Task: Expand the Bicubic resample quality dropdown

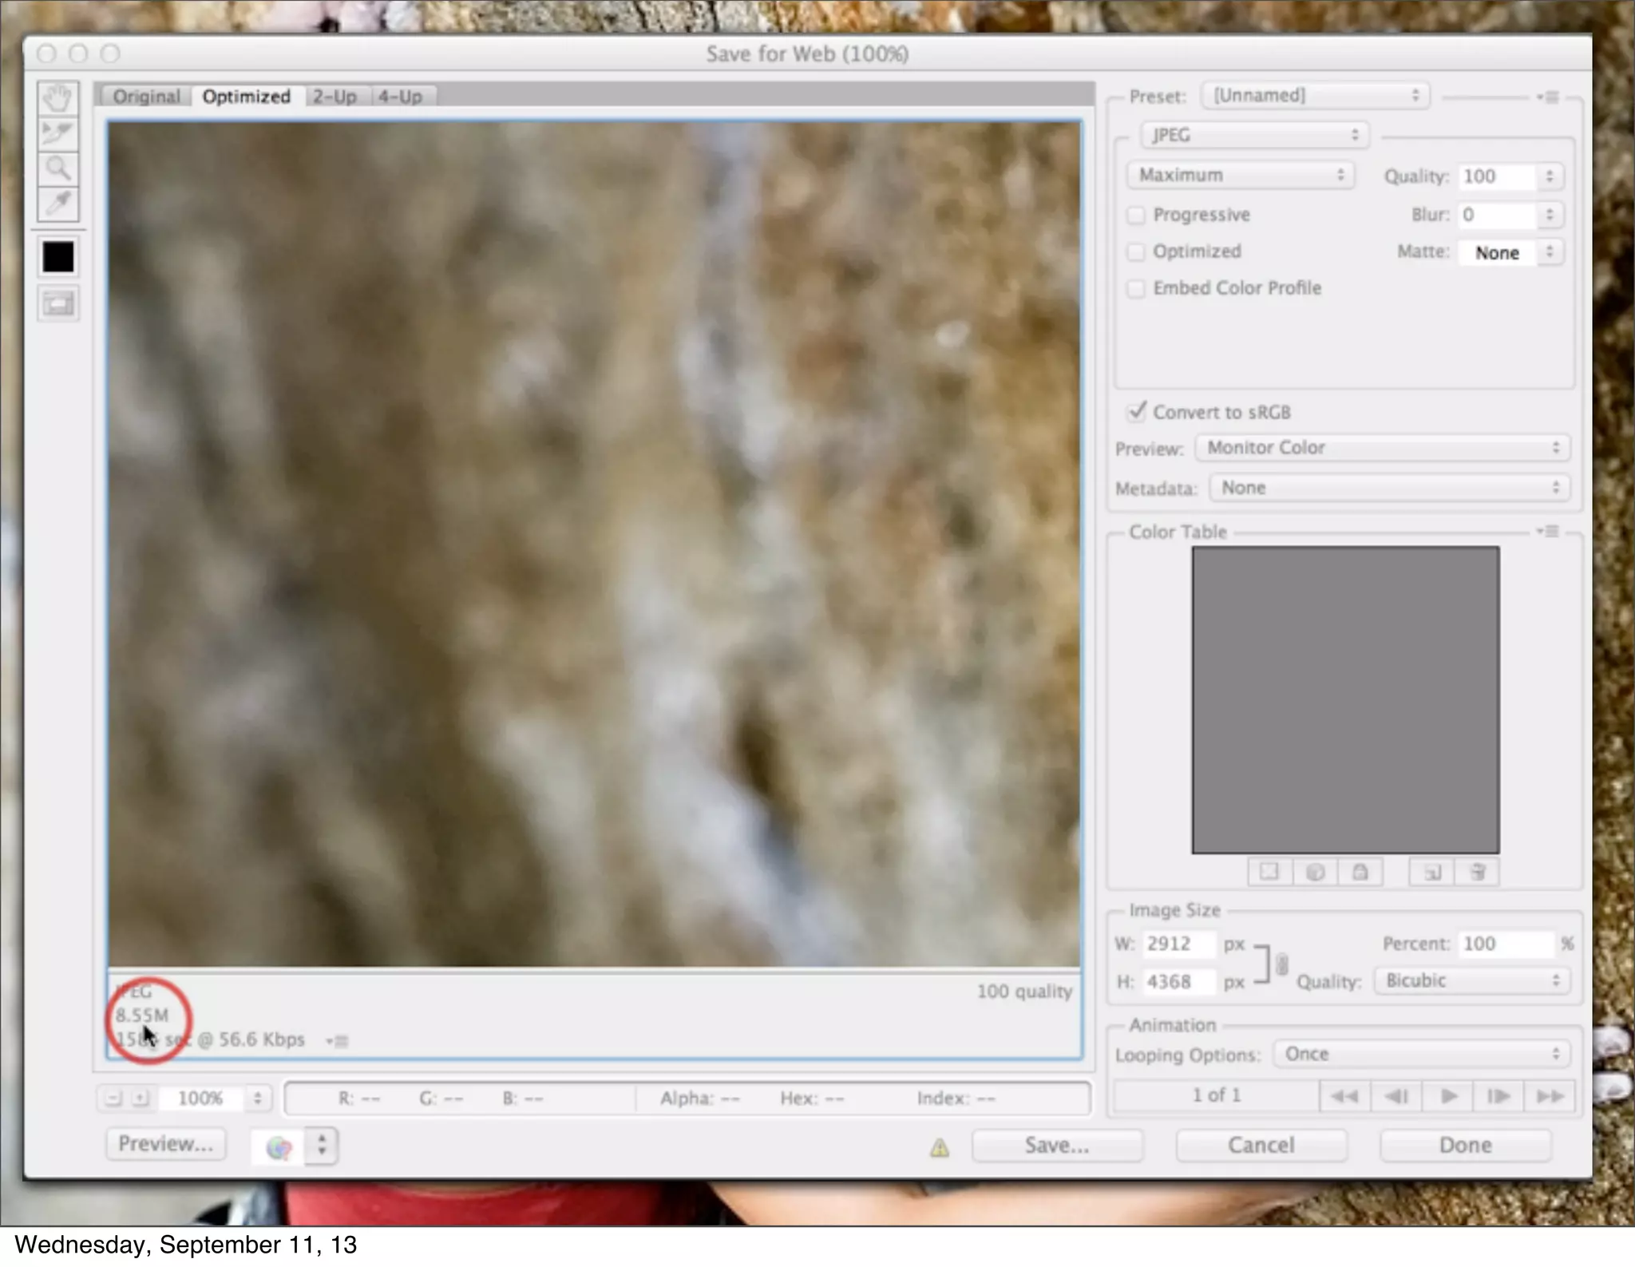Action: [1472, 980]
